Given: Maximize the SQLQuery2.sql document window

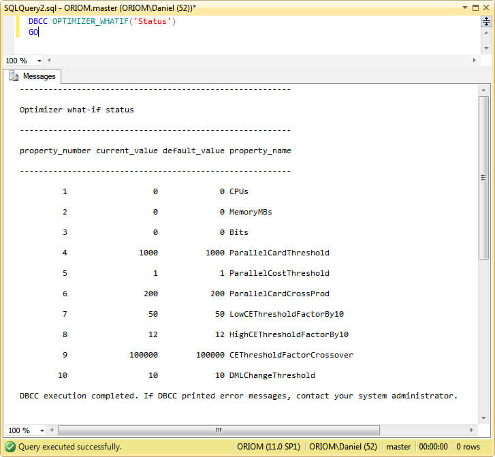Looking at the screenshot, I should coord(475,7).
